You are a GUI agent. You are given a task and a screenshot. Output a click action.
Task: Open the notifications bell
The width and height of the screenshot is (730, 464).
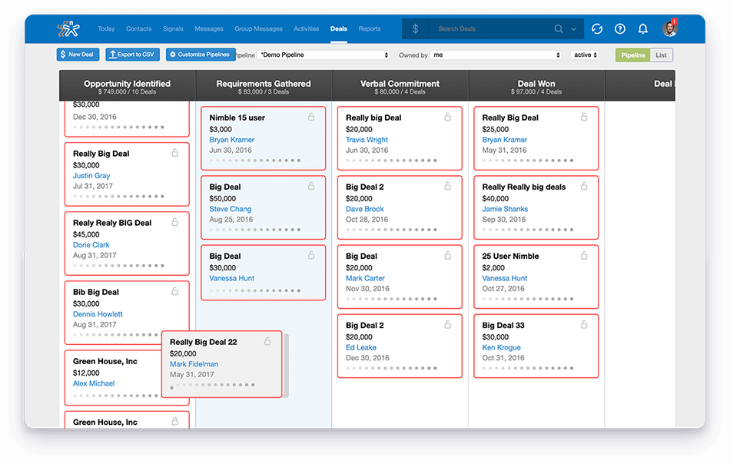coord(643,29)
